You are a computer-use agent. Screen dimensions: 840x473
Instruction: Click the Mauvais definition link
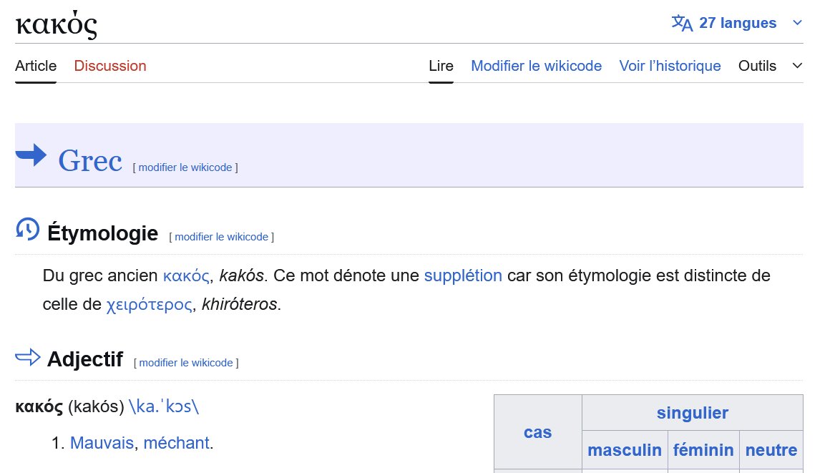[x=102, y=443]
